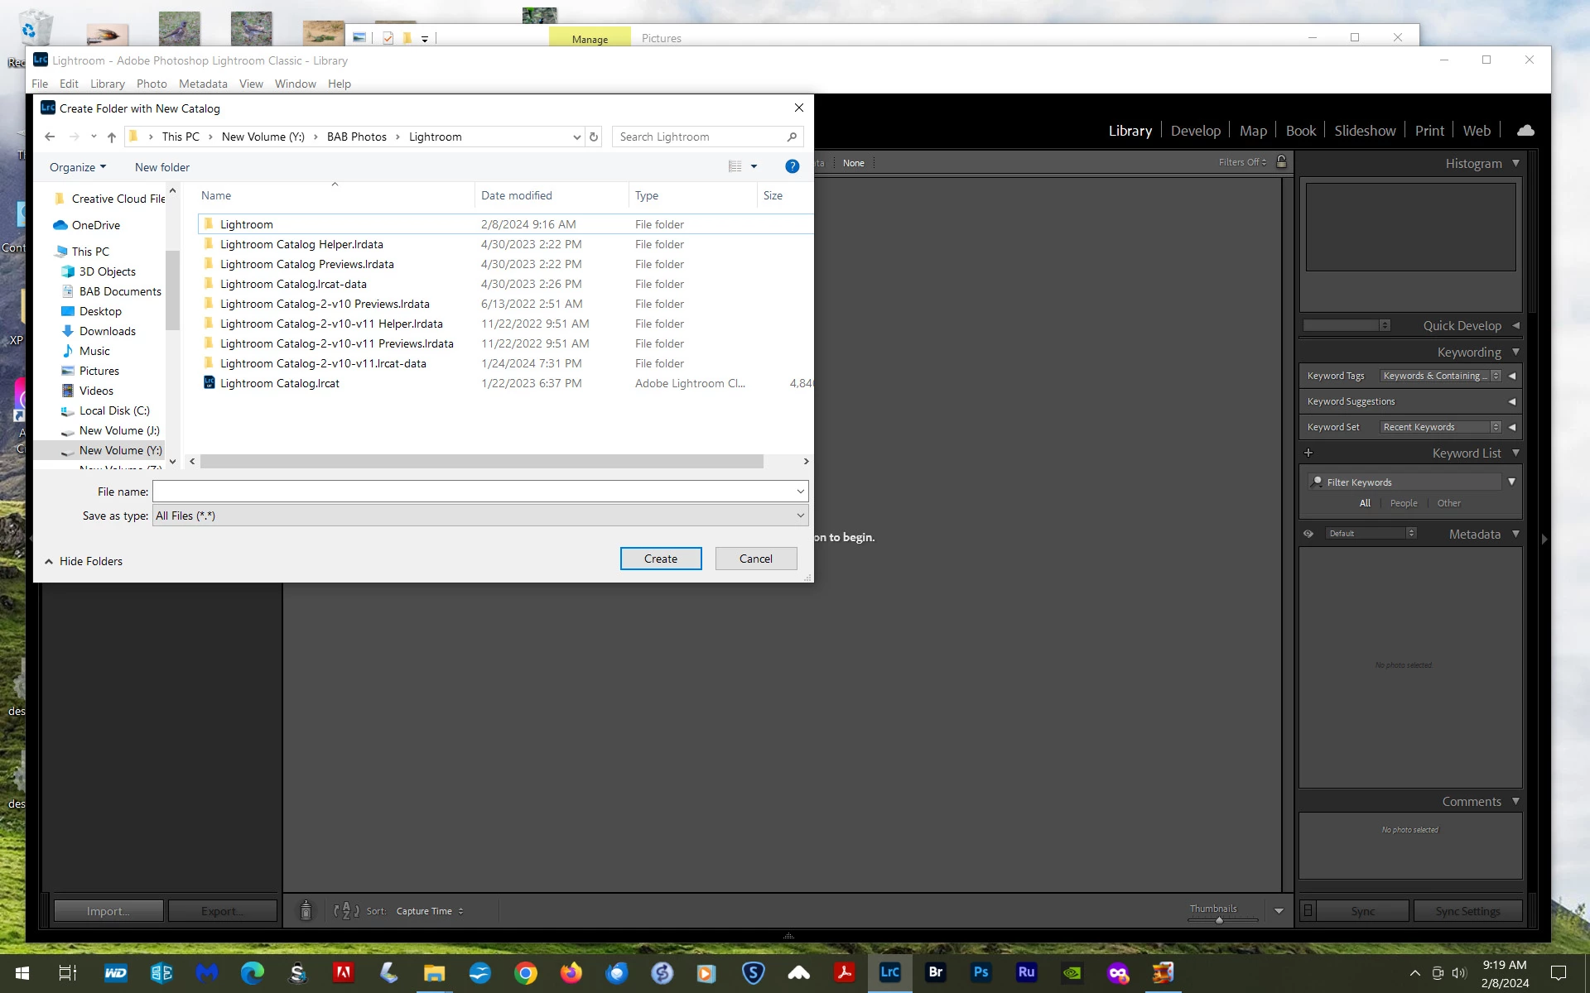Open Photoshop from the taskbar
The width and height of the screenshot is (1590, 993).
980,972
